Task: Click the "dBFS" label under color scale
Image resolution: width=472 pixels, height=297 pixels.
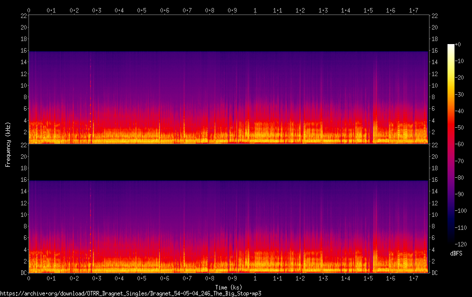Action: (456, 254)
